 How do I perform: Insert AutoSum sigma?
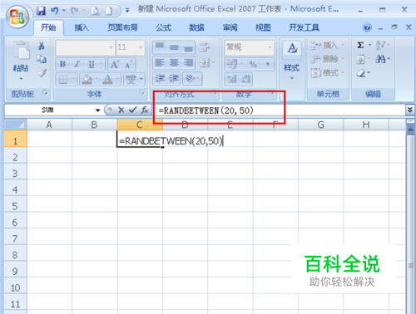click(360, 45)
